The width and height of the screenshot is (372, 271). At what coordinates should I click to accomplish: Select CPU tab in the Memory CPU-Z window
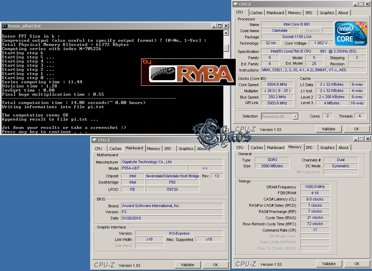(240, 148)
